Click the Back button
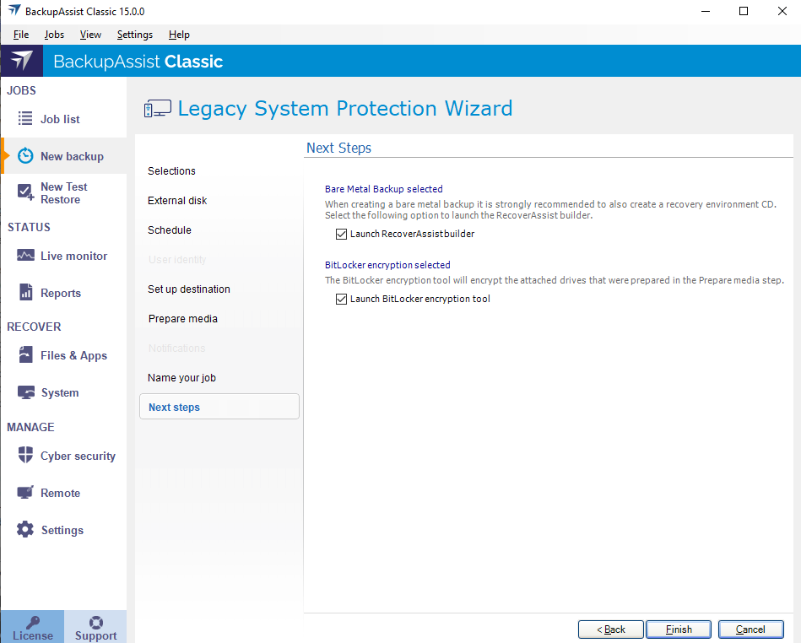This screenshot has width=801, height=643. click(610, 629)
